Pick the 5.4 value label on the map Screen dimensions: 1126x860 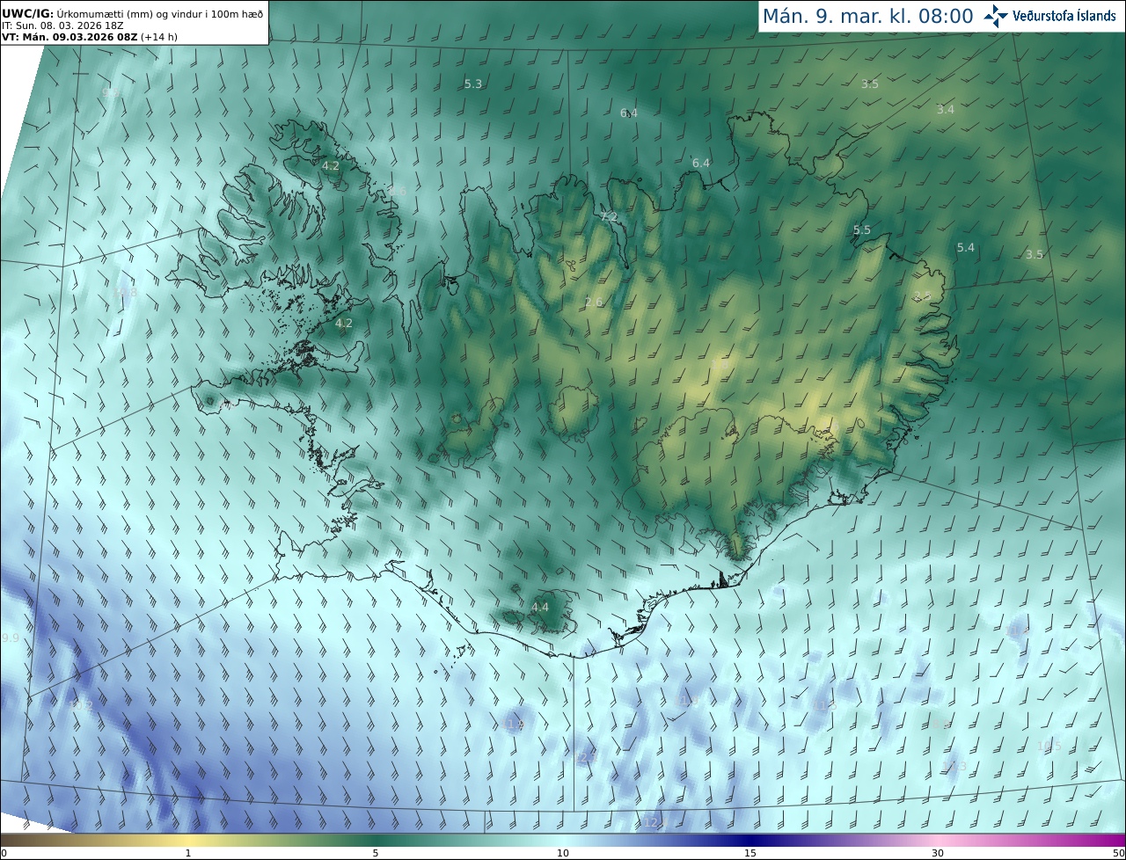click(x=966, y=248)
